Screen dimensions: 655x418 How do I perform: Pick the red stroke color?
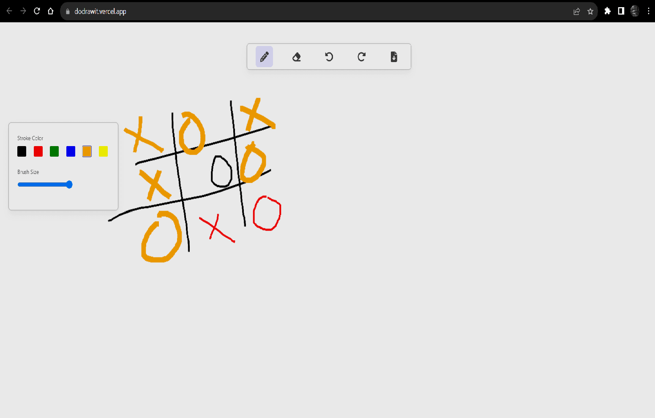pyautogui.click(x=38, y=151)
